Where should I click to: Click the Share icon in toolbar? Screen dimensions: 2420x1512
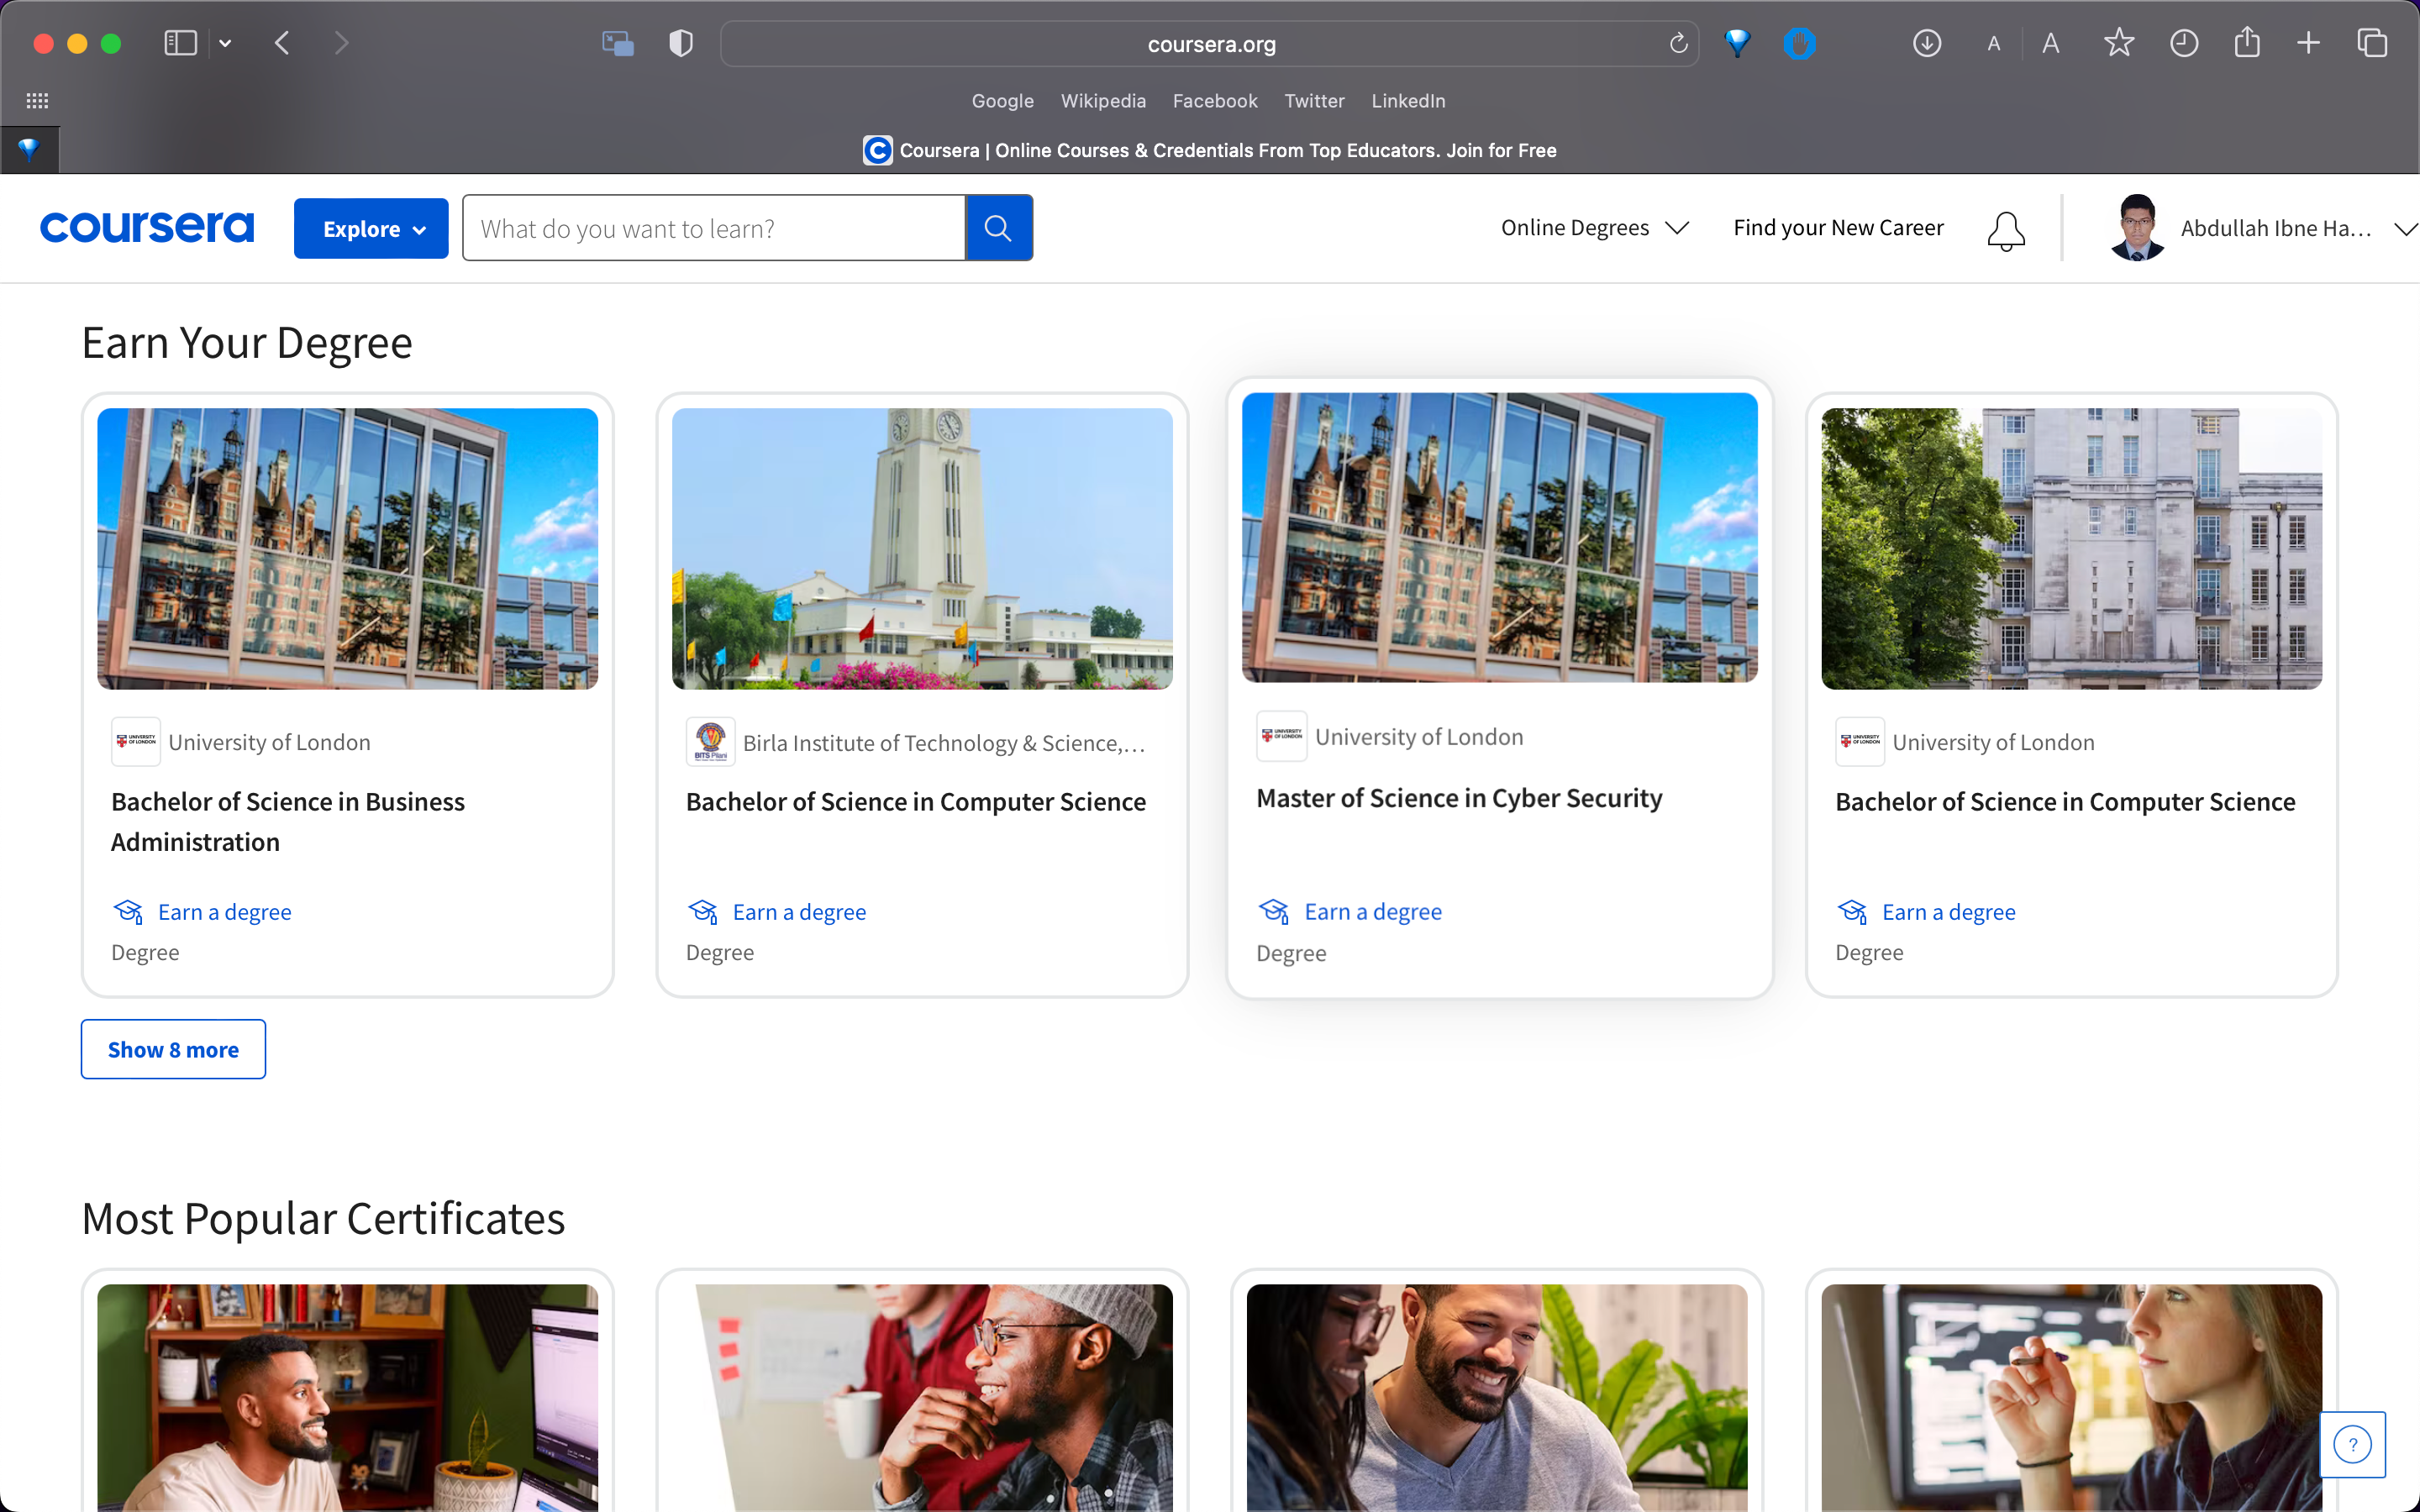pyautogui.click(x=2247, y=42)
